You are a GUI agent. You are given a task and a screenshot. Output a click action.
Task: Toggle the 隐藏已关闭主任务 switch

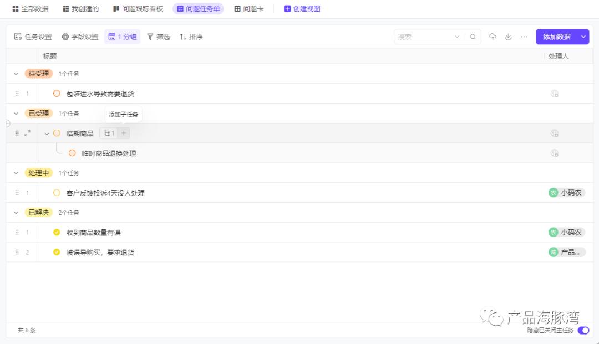point(583,330)
